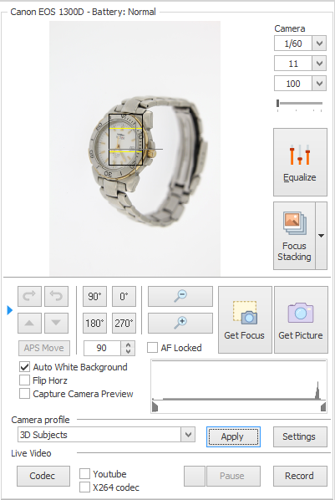Screen dimensions: 335x500
Task: Open the 1/60 shutter speed dropdown
Action: click(319, 43)
